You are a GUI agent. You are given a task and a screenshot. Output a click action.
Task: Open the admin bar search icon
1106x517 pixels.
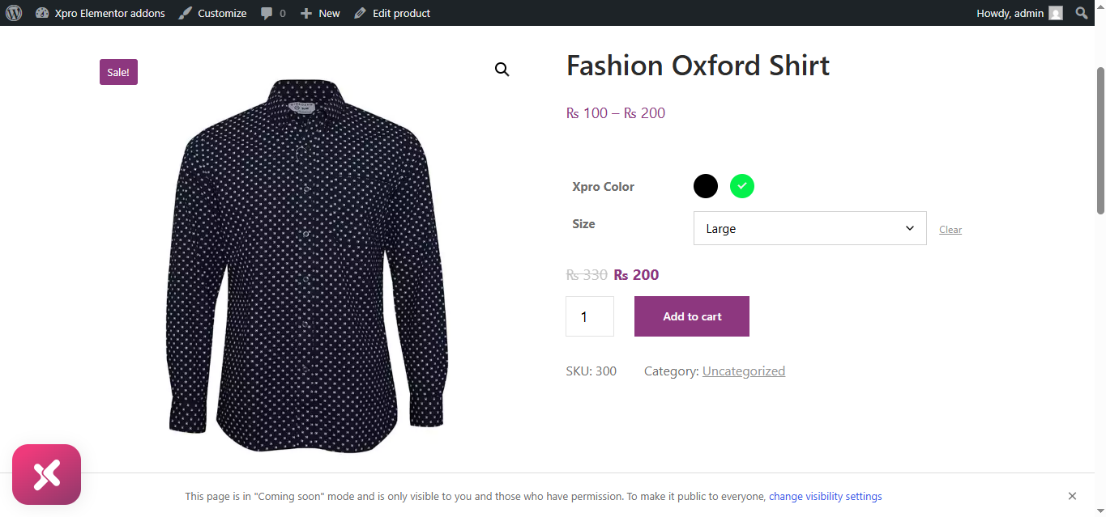coord(1081,13)
